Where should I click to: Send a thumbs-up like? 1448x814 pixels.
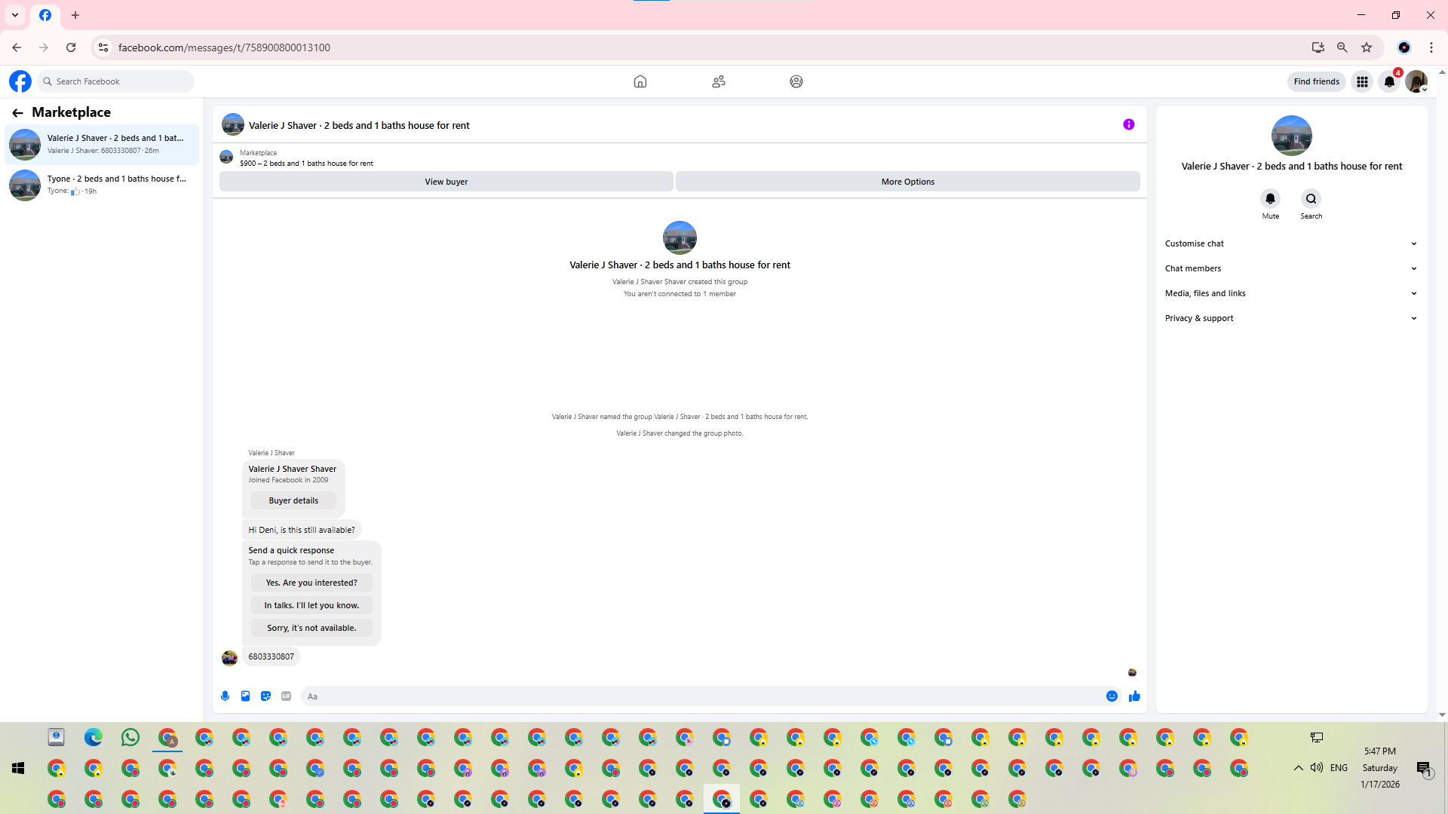click(1134, 696)
